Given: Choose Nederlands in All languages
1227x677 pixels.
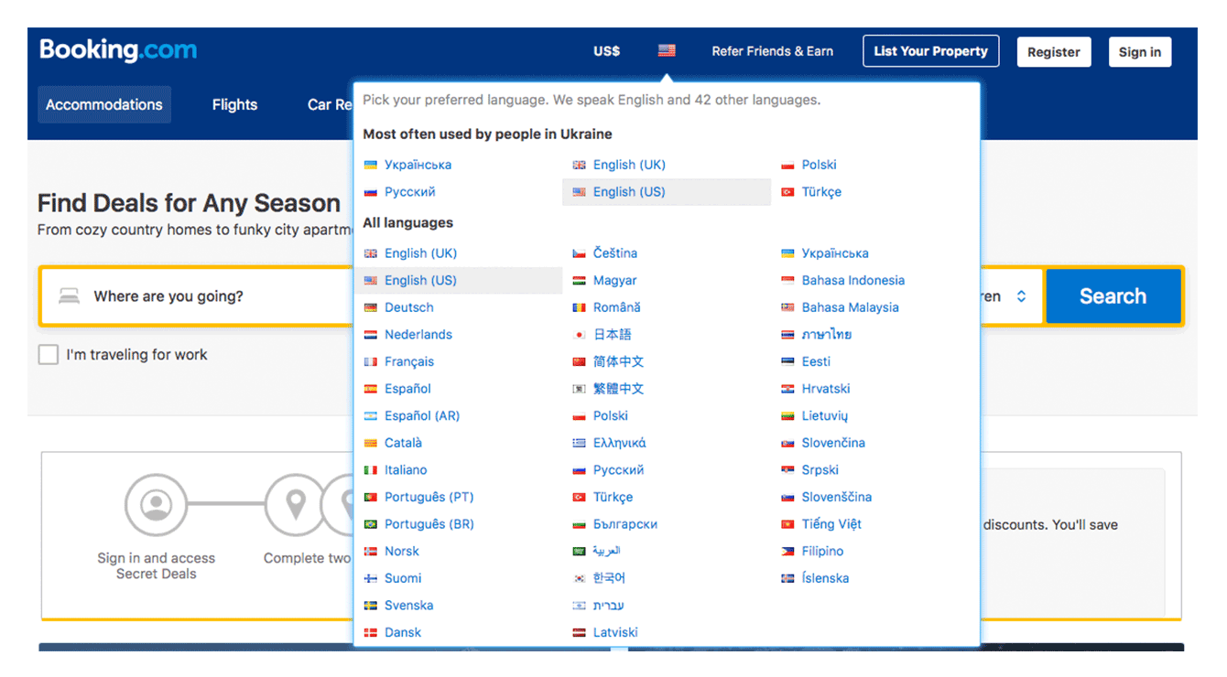Looking at the screenshot, I should click(418, 335).
